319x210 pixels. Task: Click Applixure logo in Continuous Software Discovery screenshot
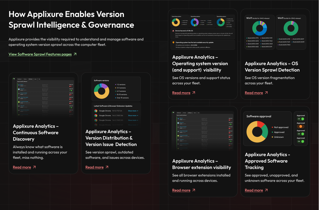click(14, 79)
